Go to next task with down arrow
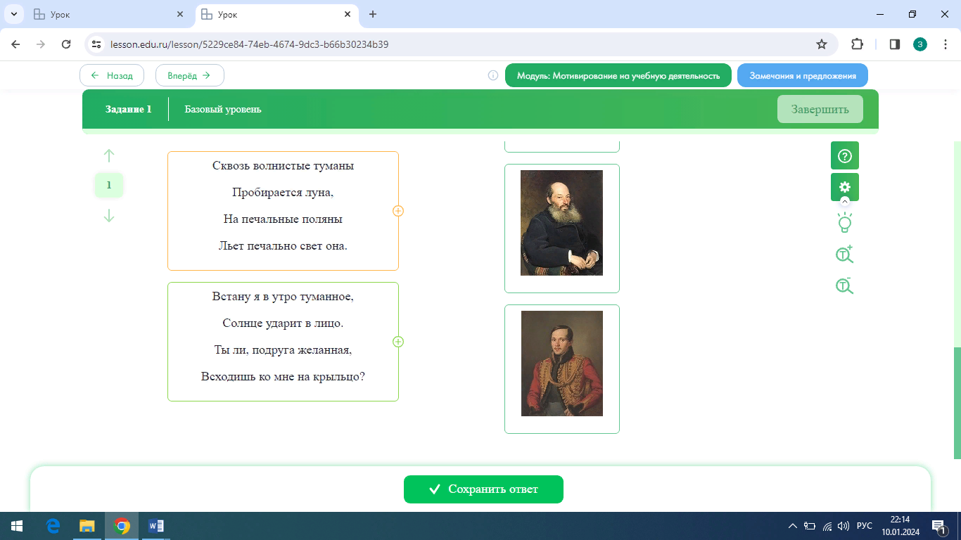This screenshot has width=961, height=540. tap(109, 216)
